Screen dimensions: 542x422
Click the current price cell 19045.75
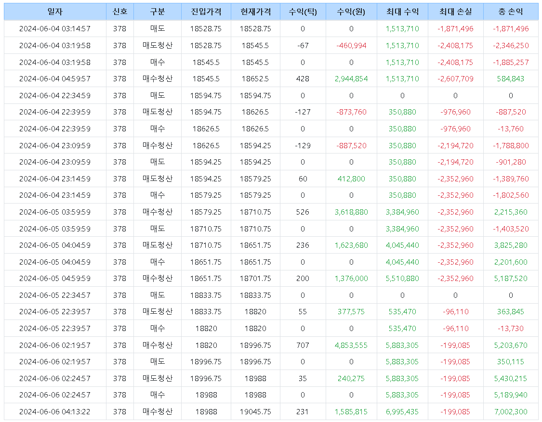coord(255,412)
